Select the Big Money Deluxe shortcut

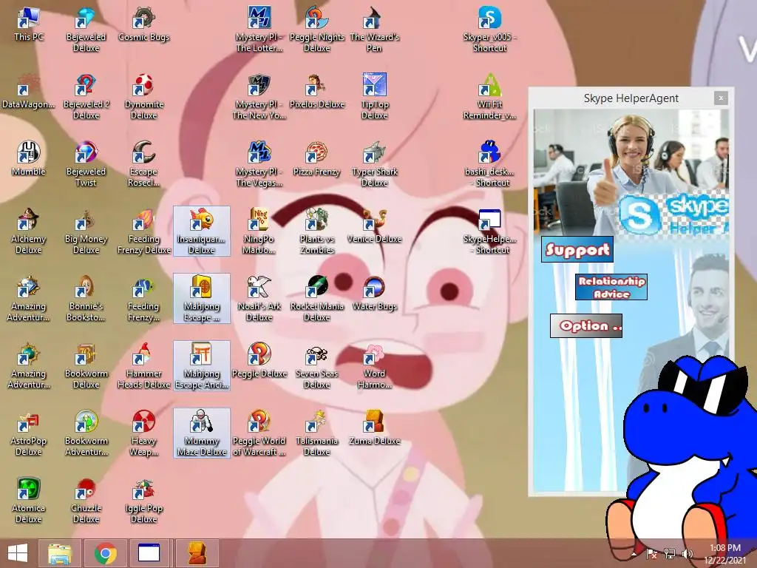[86, 231]
